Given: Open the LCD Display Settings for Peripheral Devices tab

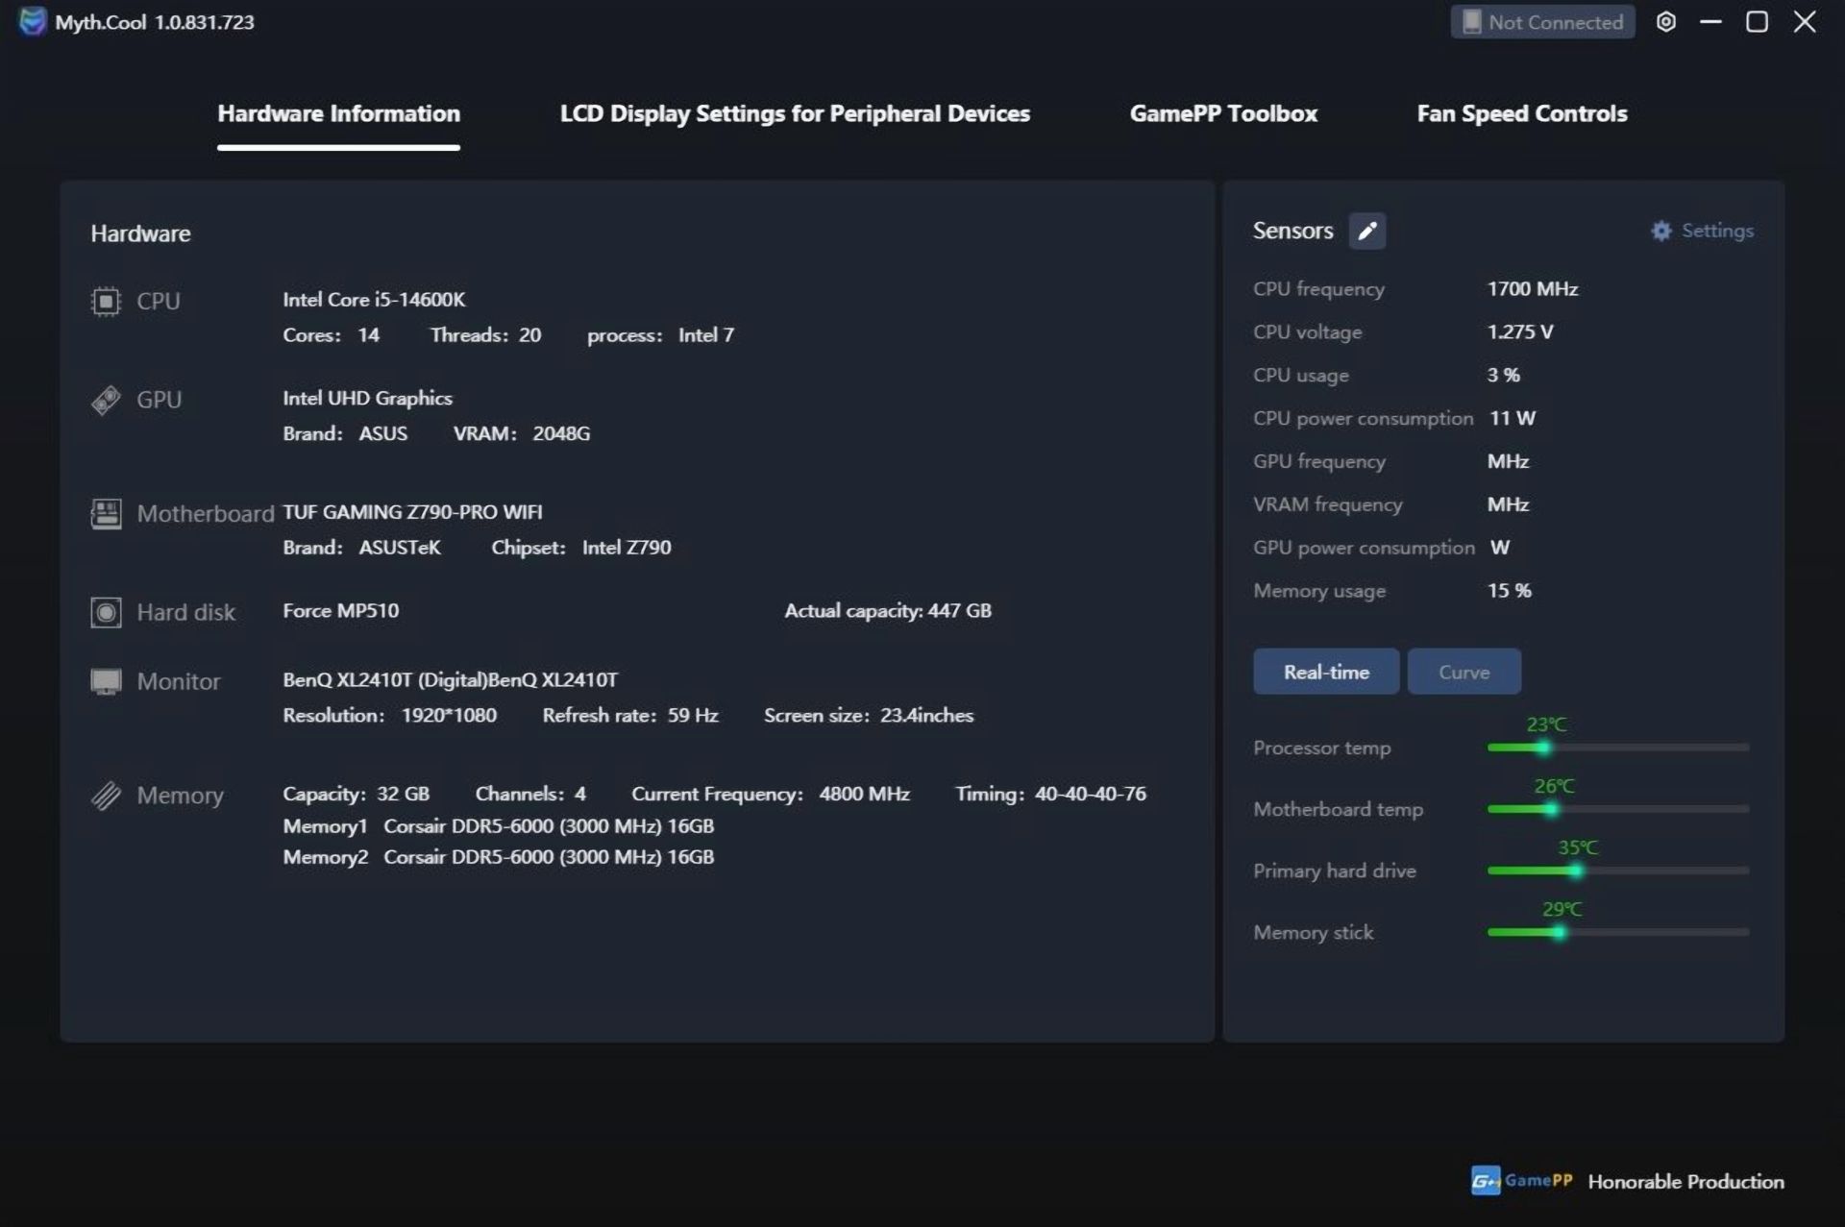Looking at the screenshot, I should point(795,113).
